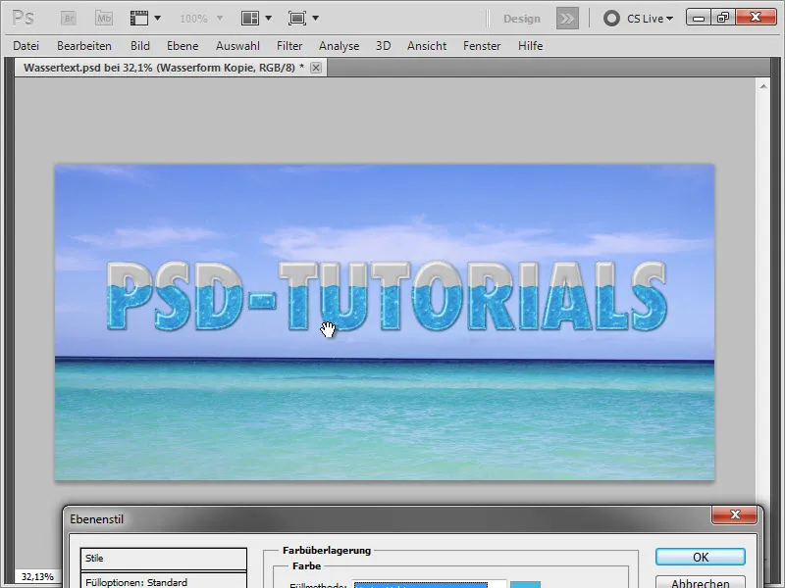
Task: Open the Füllmethode blend mode dropdown
Action: (430, 584)
